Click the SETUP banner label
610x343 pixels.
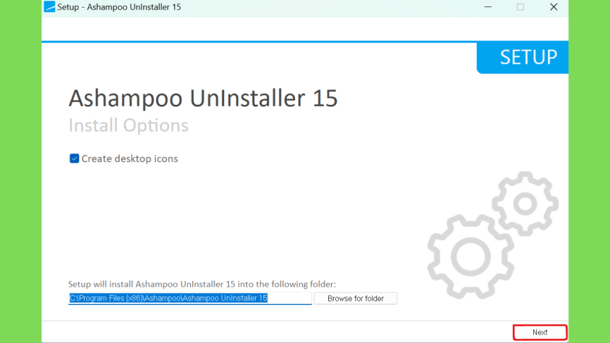[528, 57]
